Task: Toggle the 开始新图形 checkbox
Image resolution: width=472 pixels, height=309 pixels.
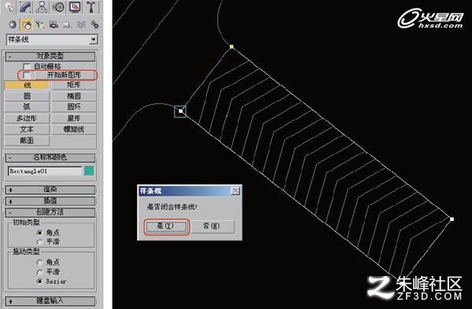Action: click(x=27, y=75)
